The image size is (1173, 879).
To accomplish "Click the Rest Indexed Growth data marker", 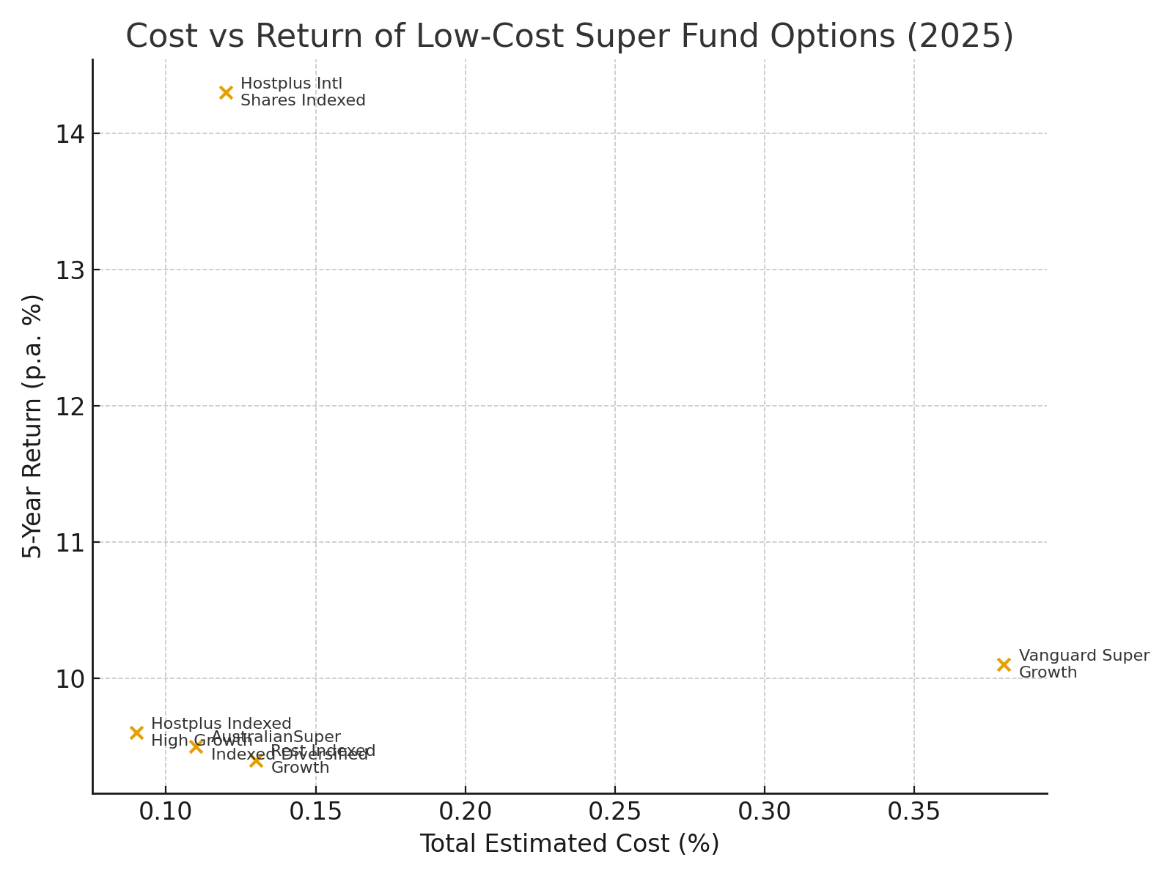I will (x=256, y=760).
